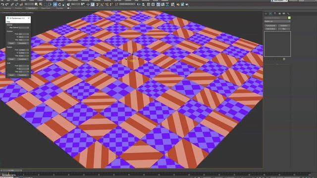Switch to the Selection ribbon tab
The image size is (317, 178).
click(31, 8)
